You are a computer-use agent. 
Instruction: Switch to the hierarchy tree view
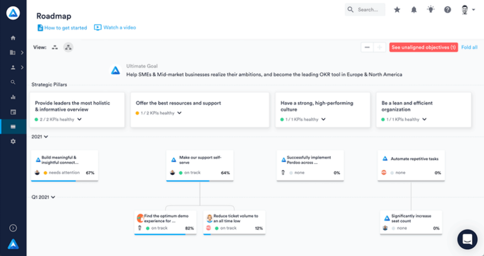pos(68,48)
